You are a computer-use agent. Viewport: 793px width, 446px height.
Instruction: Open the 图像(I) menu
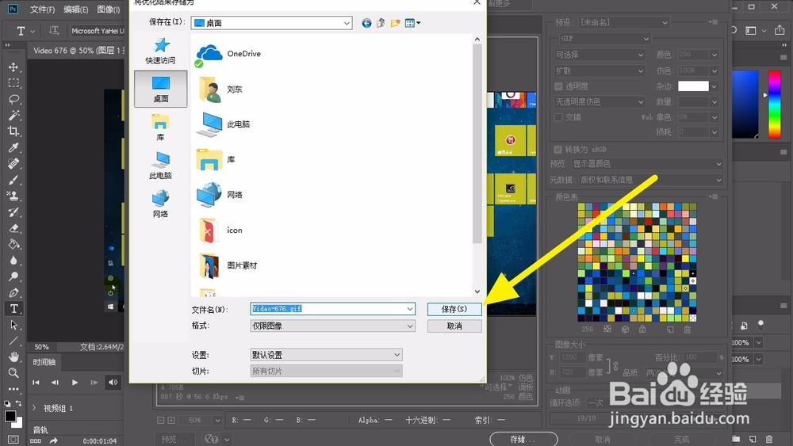108,9
